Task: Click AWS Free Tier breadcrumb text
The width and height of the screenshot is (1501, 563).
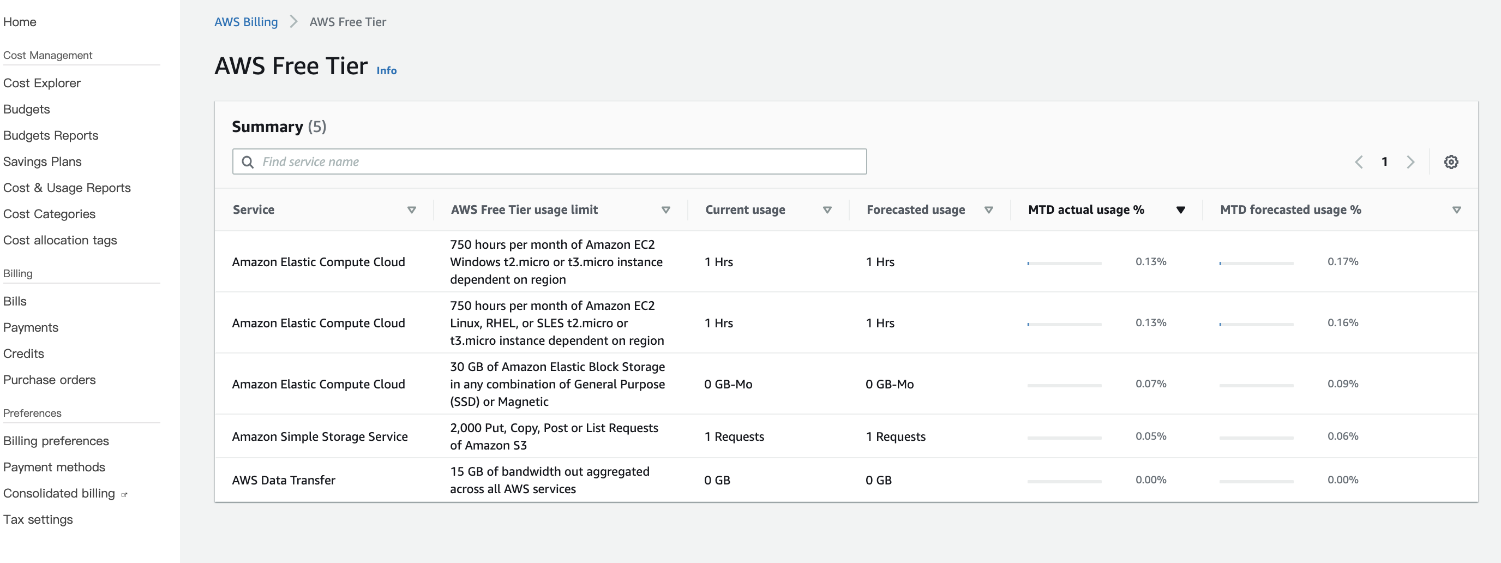Action: tap(348, 22)
